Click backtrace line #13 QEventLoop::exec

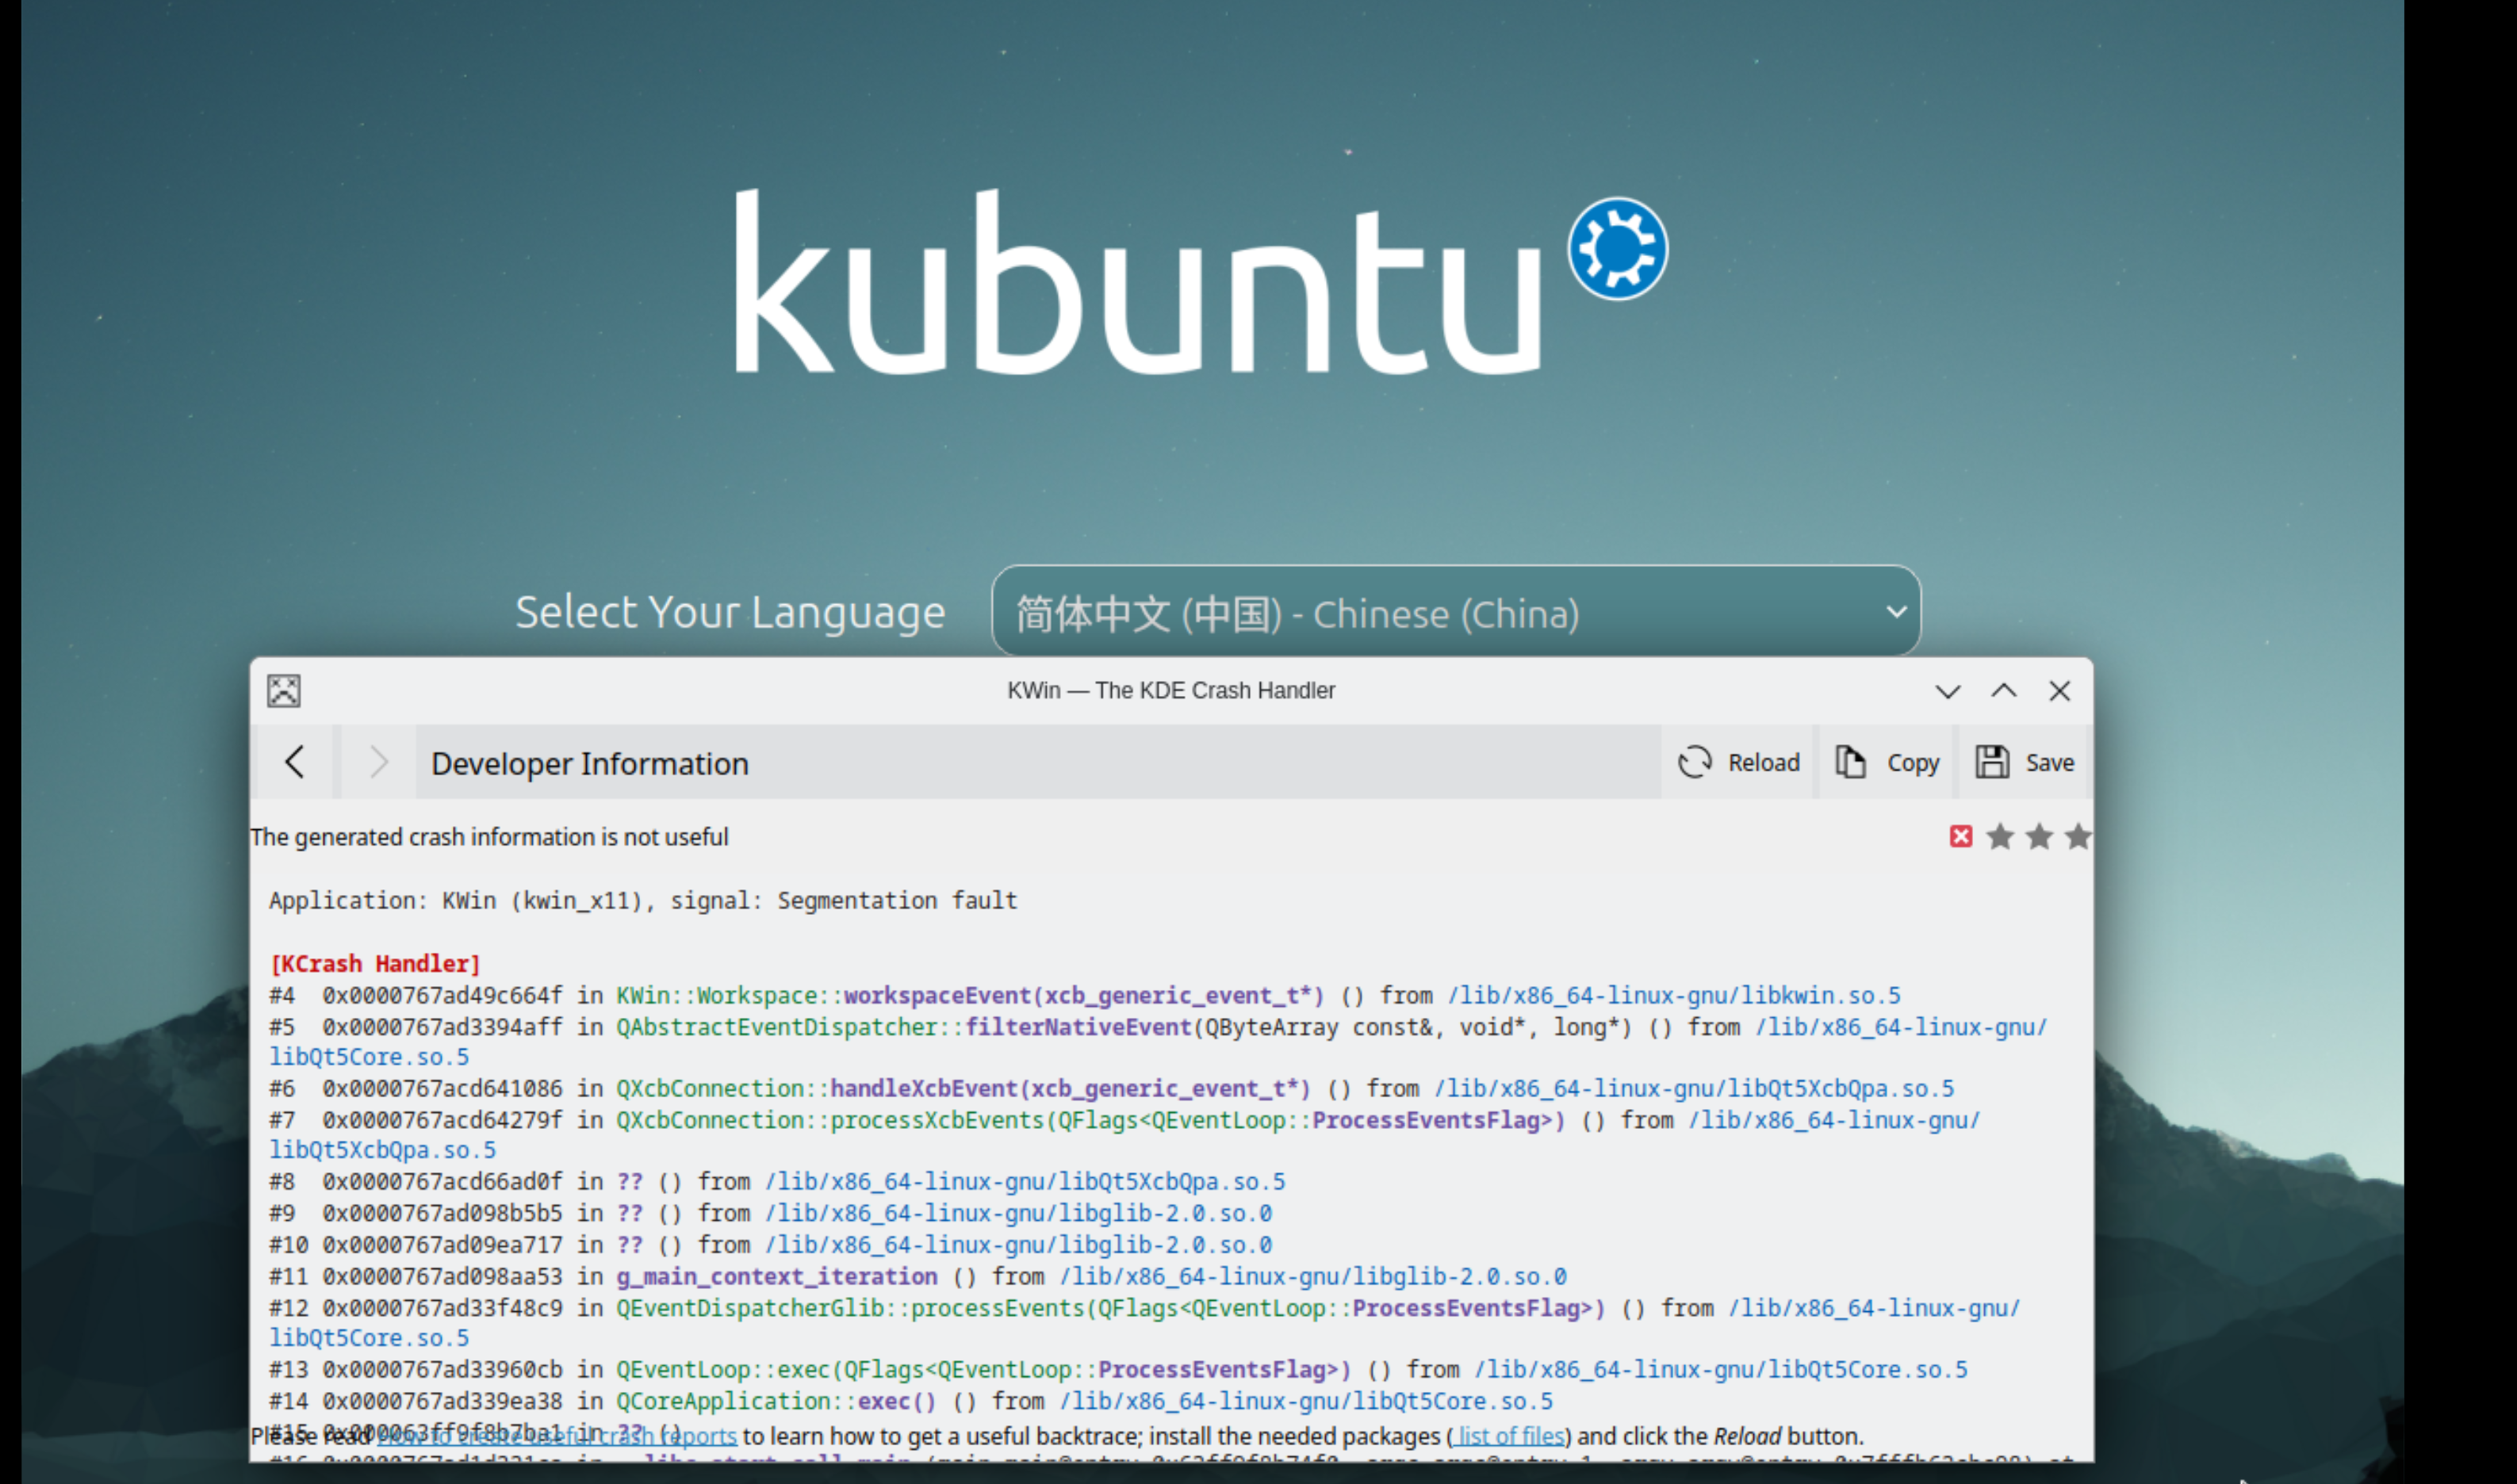1117,1370
